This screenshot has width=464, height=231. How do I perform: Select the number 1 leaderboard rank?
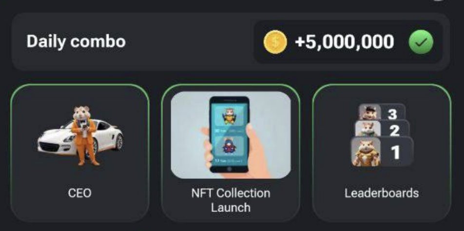pyautogui.click(x=395, y=153)
